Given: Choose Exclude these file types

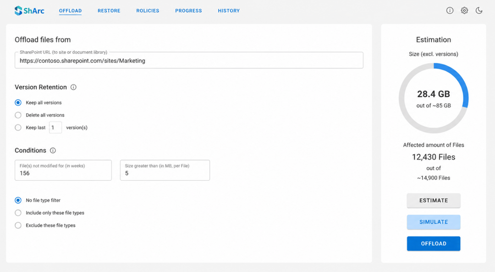Looking at the screenshot, I should (18, 225).
